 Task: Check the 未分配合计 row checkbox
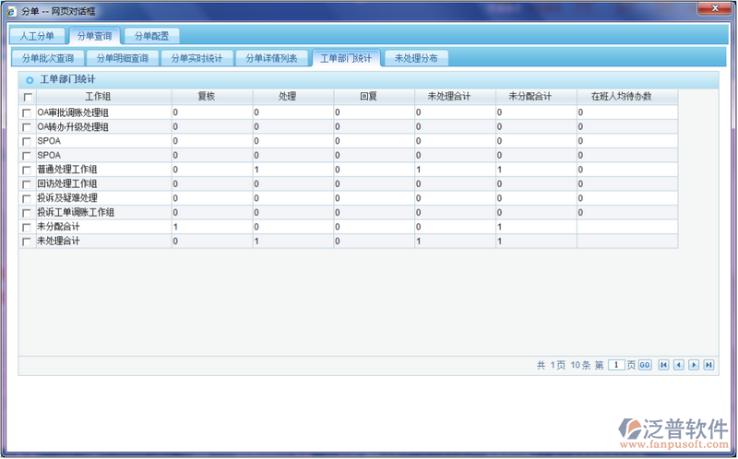(27, 227)
